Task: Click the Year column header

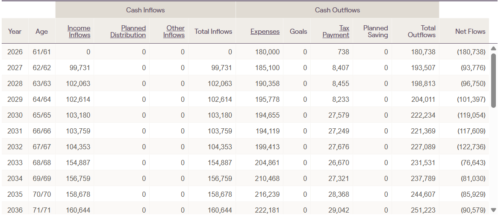Action: coord(15,32)
